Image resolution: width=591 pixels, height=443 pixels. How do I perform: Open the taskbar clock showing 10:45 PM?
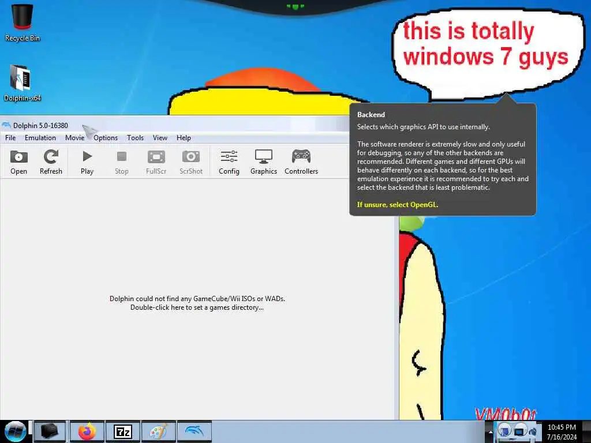[562, 431]
